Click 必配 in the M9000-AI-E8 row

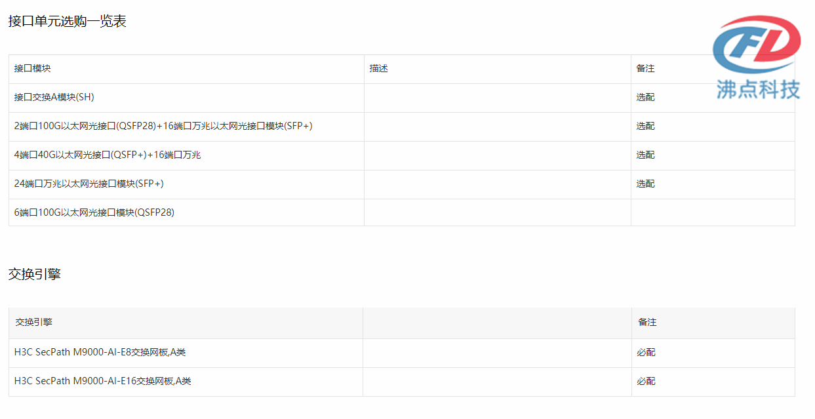click(x=646, y=352)
